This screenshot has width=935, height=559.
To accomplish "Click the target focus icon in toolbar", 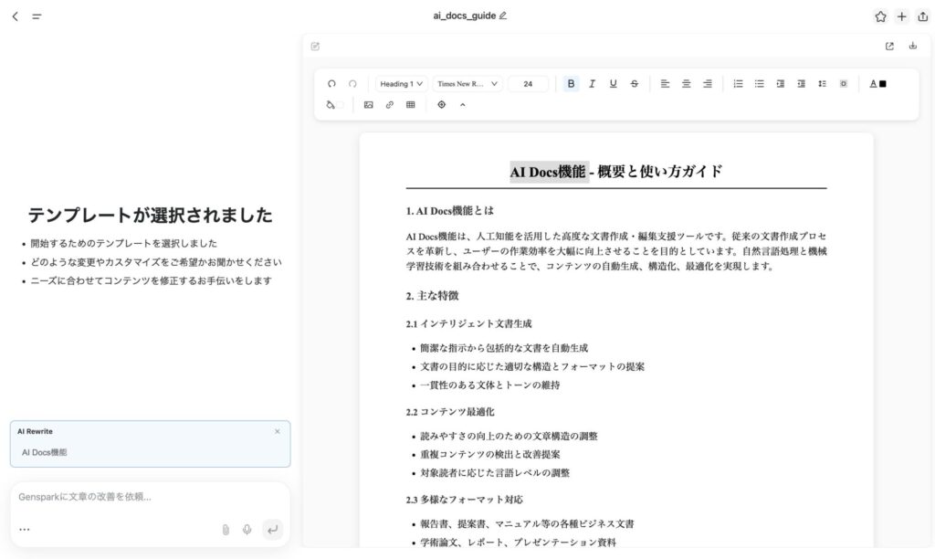I will click(x=441, y=105).
